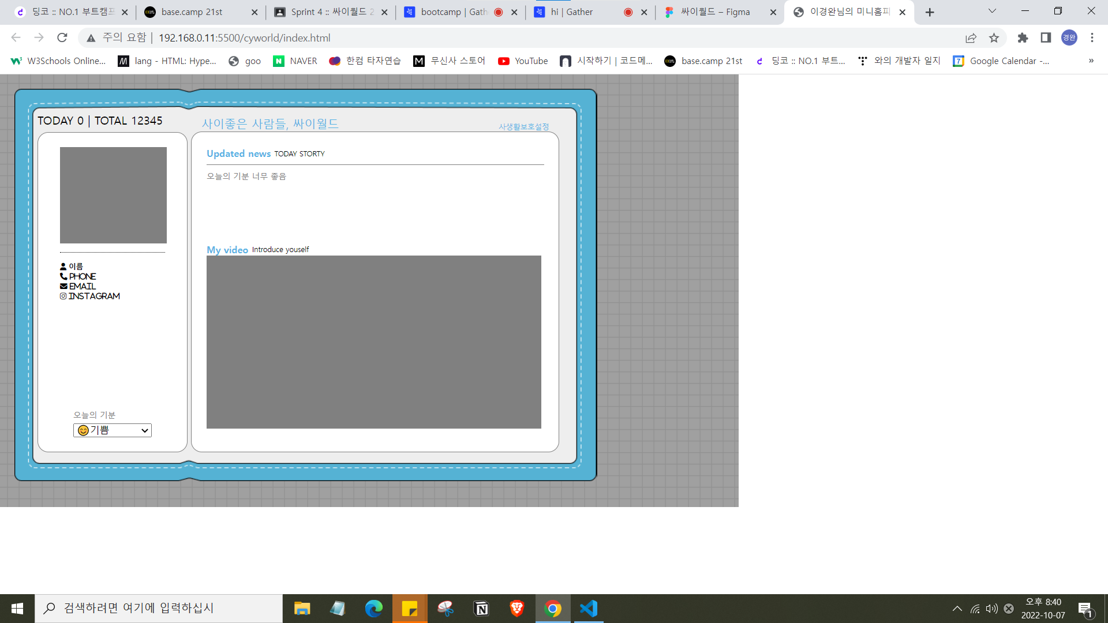Image resolution: width=1108 pixels, height=623 pixels.
Task: Open tab search dropdown arrow
Action: 992,11
